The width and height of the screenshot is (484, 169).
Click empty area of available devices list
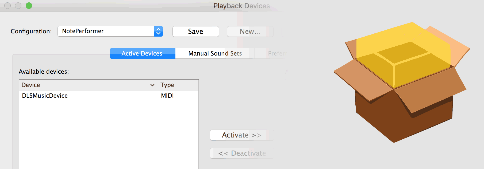click(x=109, y=133)
